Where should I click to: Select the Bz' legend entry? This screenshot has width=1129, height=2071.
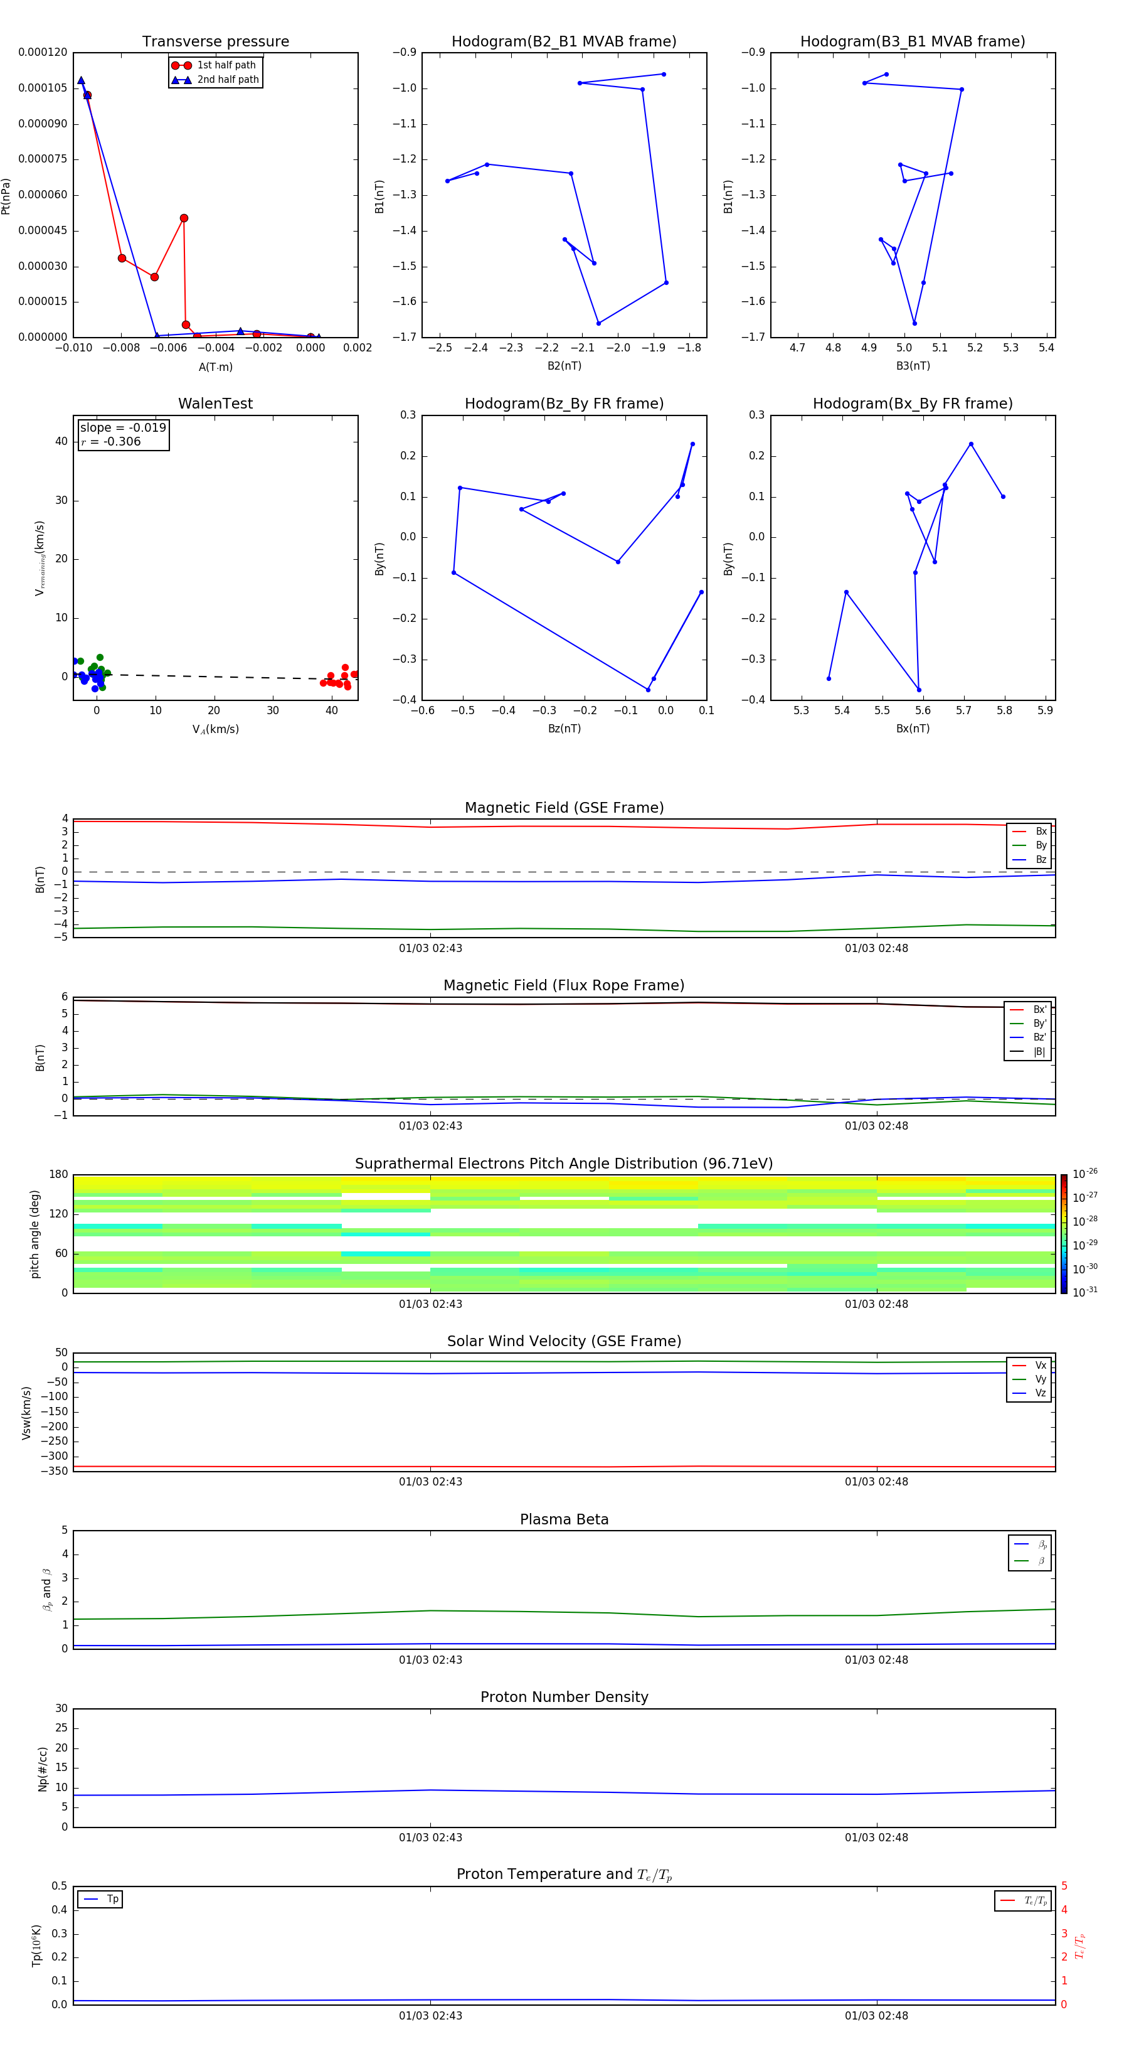tap(1029, 1037)
